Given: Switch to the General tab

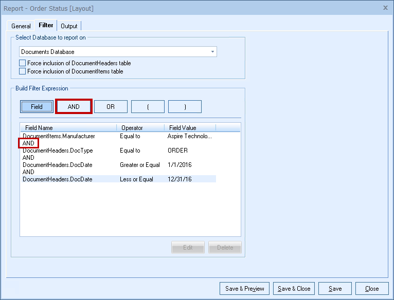Looking at the screenshot, I should tap(21, 26).
